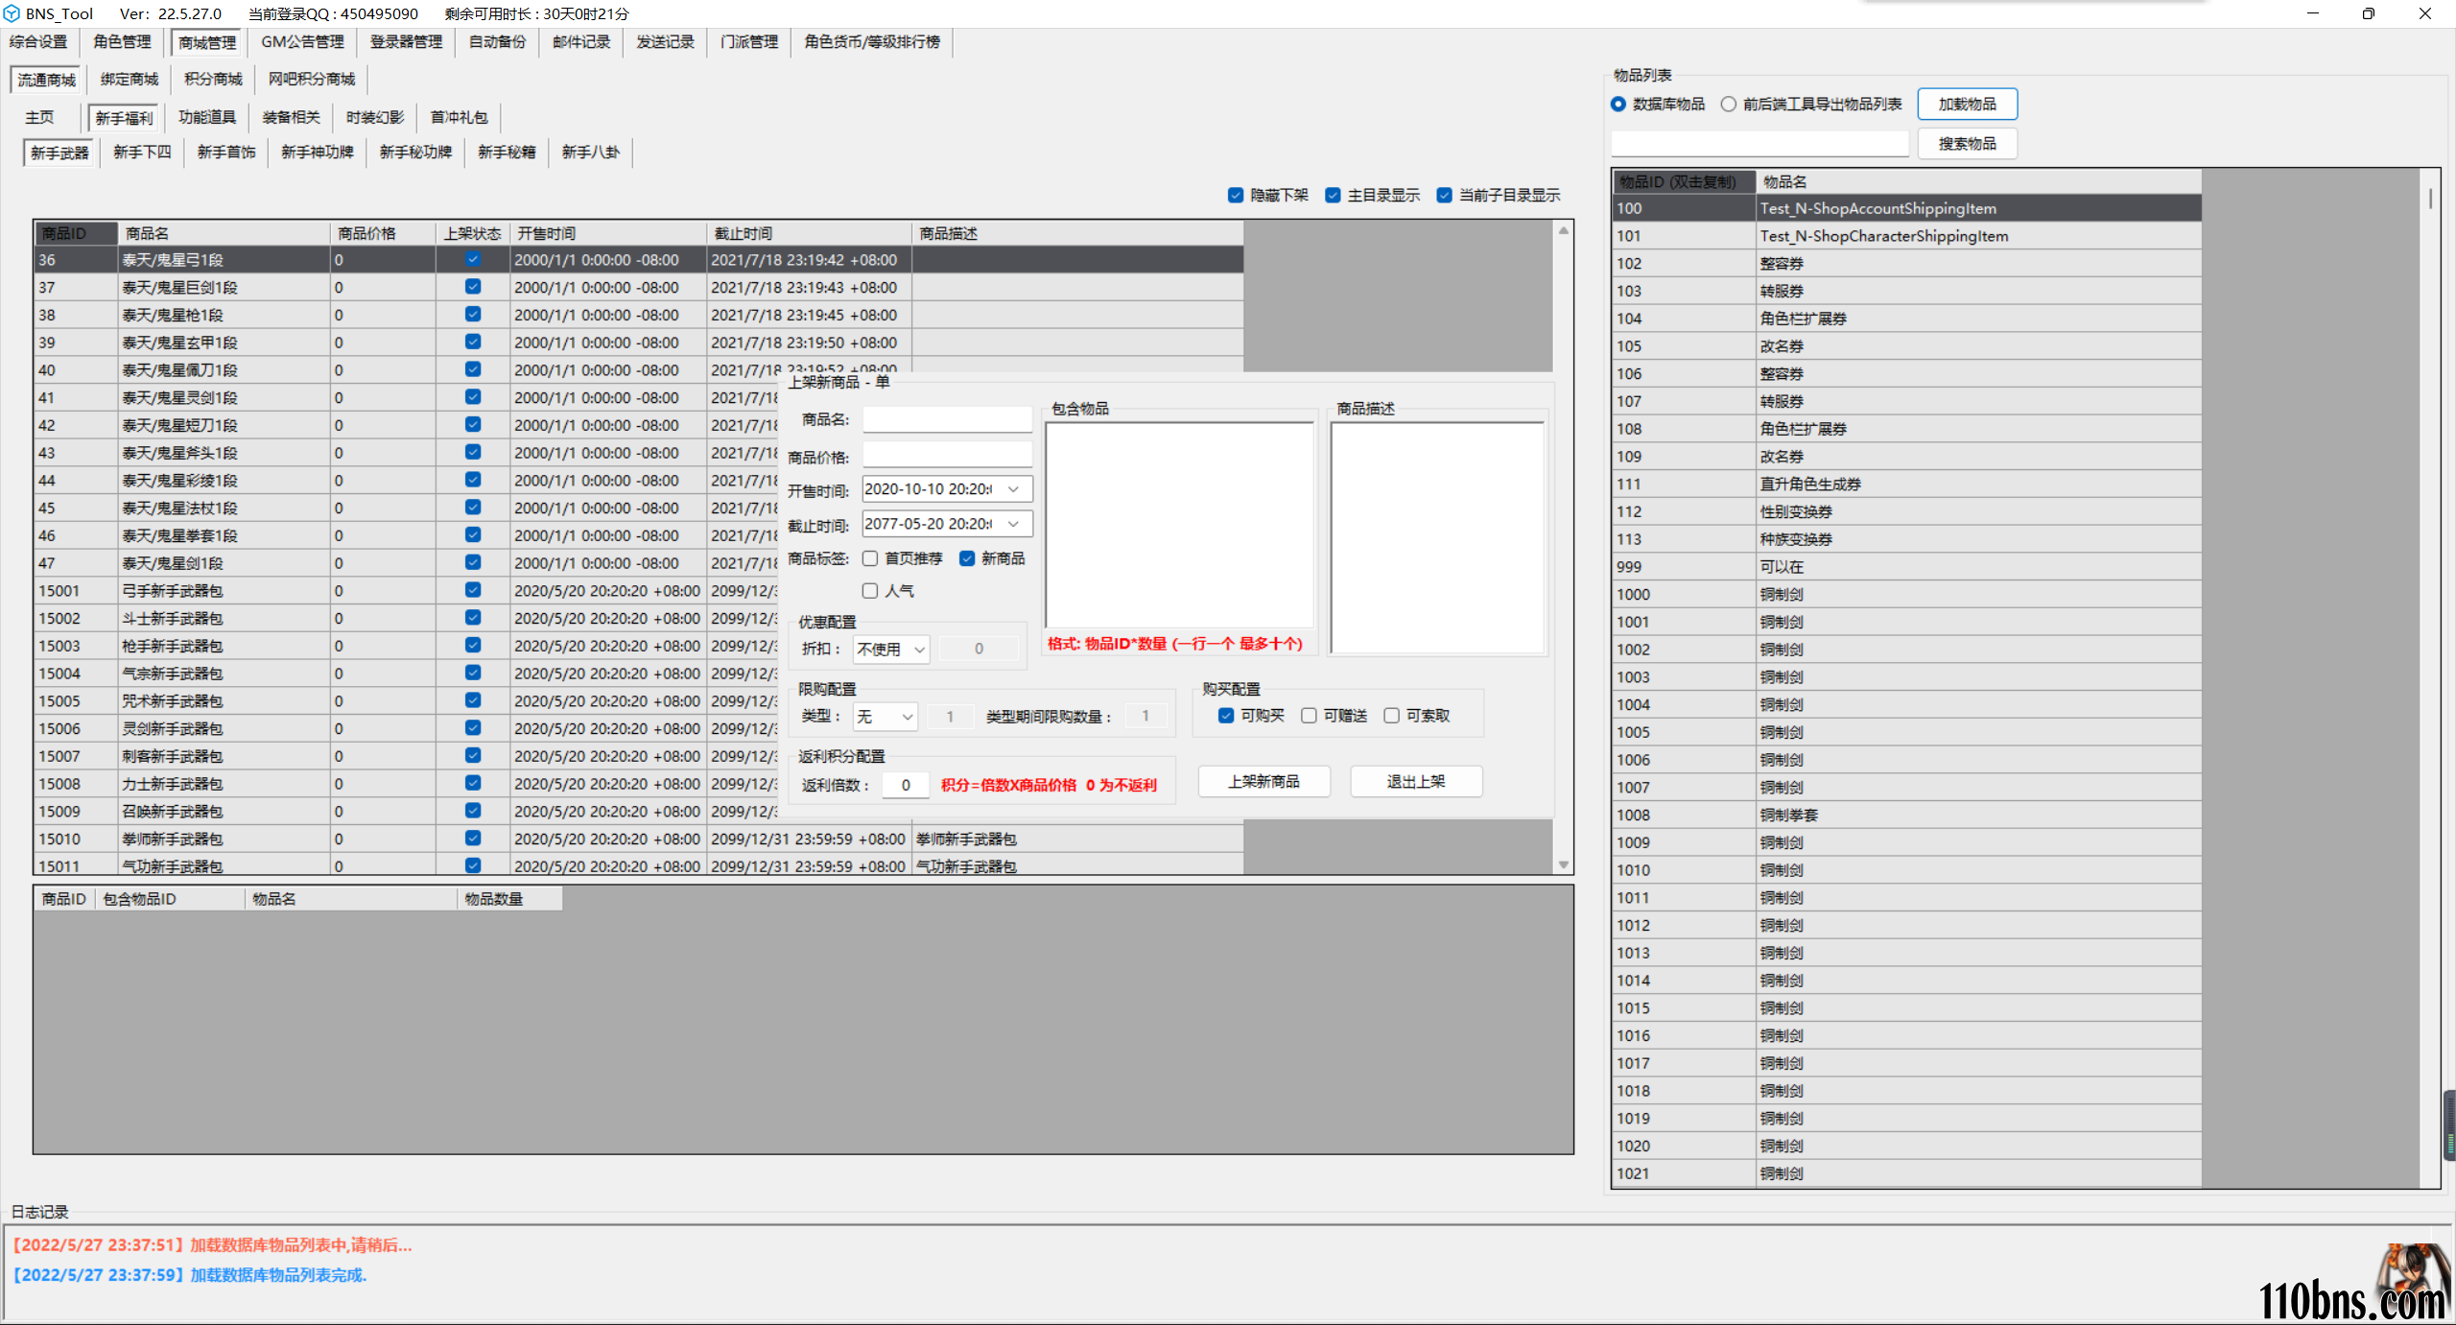The image size is (2456, 1325).
Task: Toggle 上架状态 checkbox for item 15001
Action: tap(473, 590)
